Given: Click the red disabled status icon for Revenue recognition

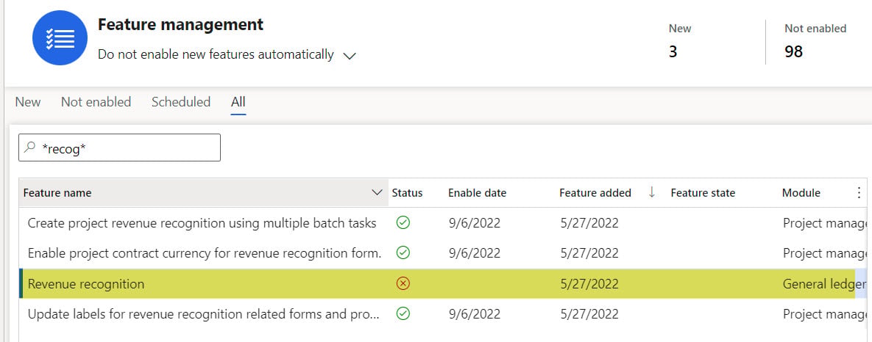Looking at the screenshot, I should [403, 284].
